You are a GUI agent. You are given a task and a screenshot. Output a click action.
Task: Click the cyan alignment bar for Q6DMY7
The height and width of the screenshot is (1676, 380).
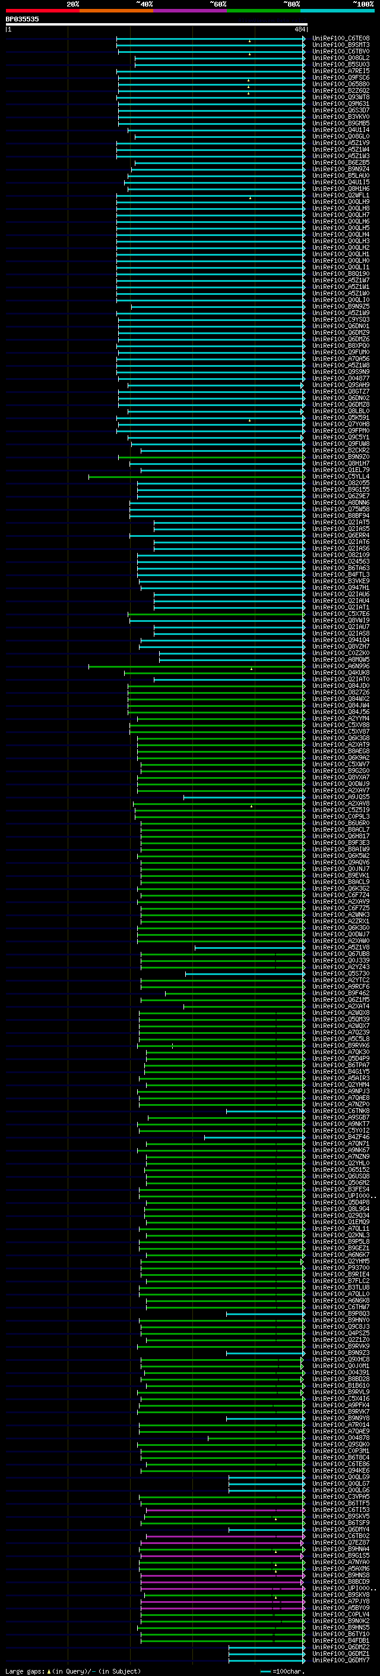pos(267,1660)
